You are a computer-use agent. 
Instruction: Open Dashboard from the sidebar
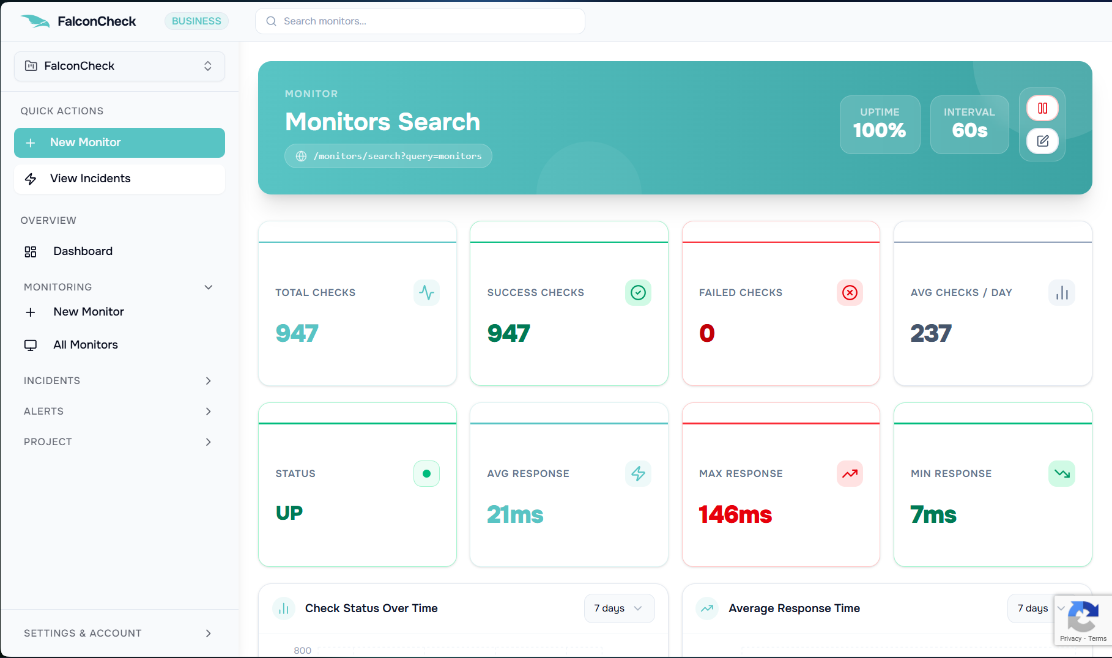(x=119, y=251)
